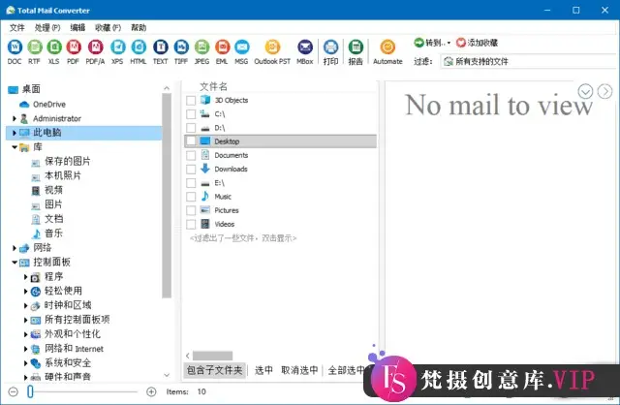Zoom out with the minus icon
This screenshot has height=405, width=620.
click(13, 392)
